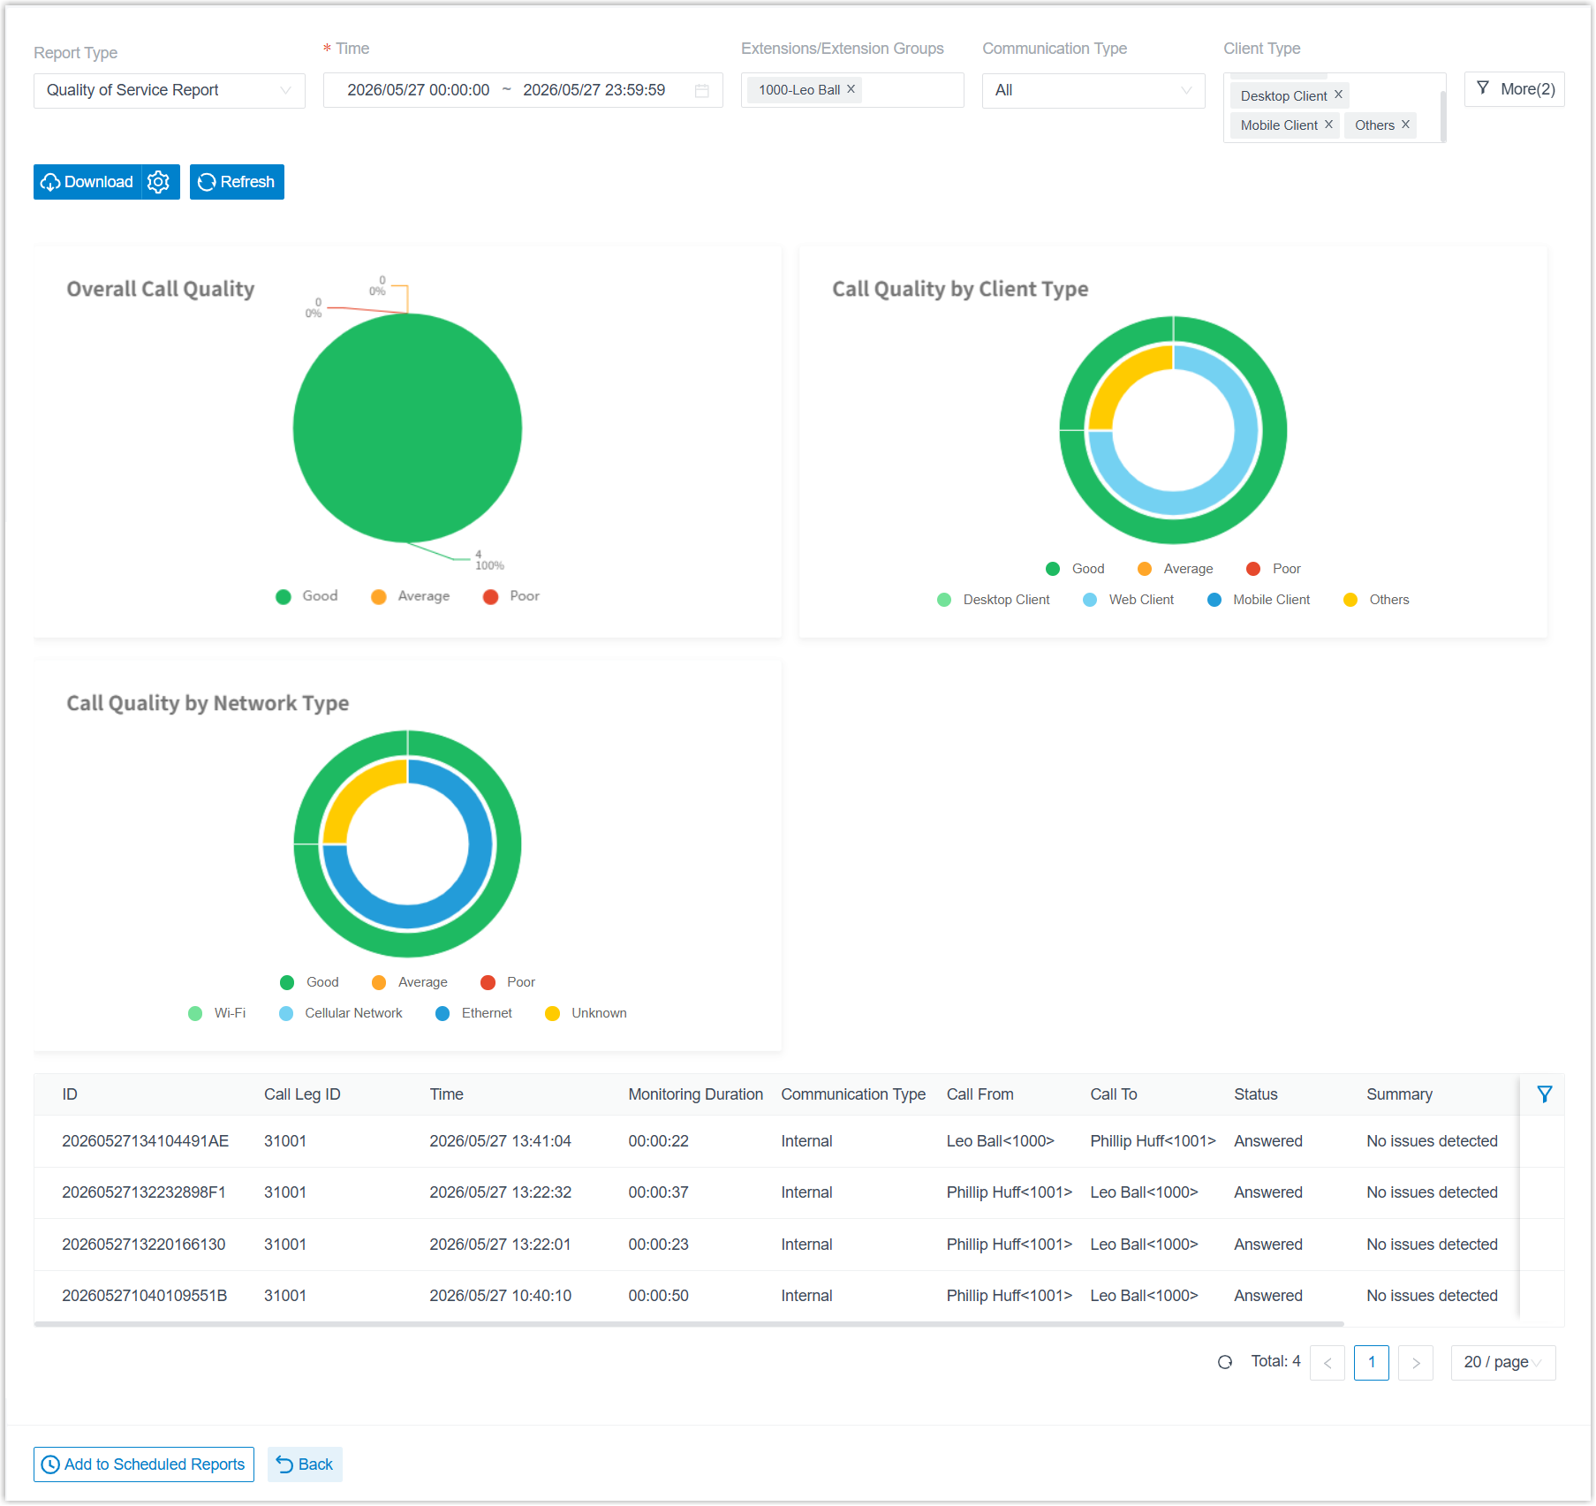Screen dimensions: 1596x1506
Task: Toggle Poor legend in Overall Call Quality
Action: [x=511, y=596]
